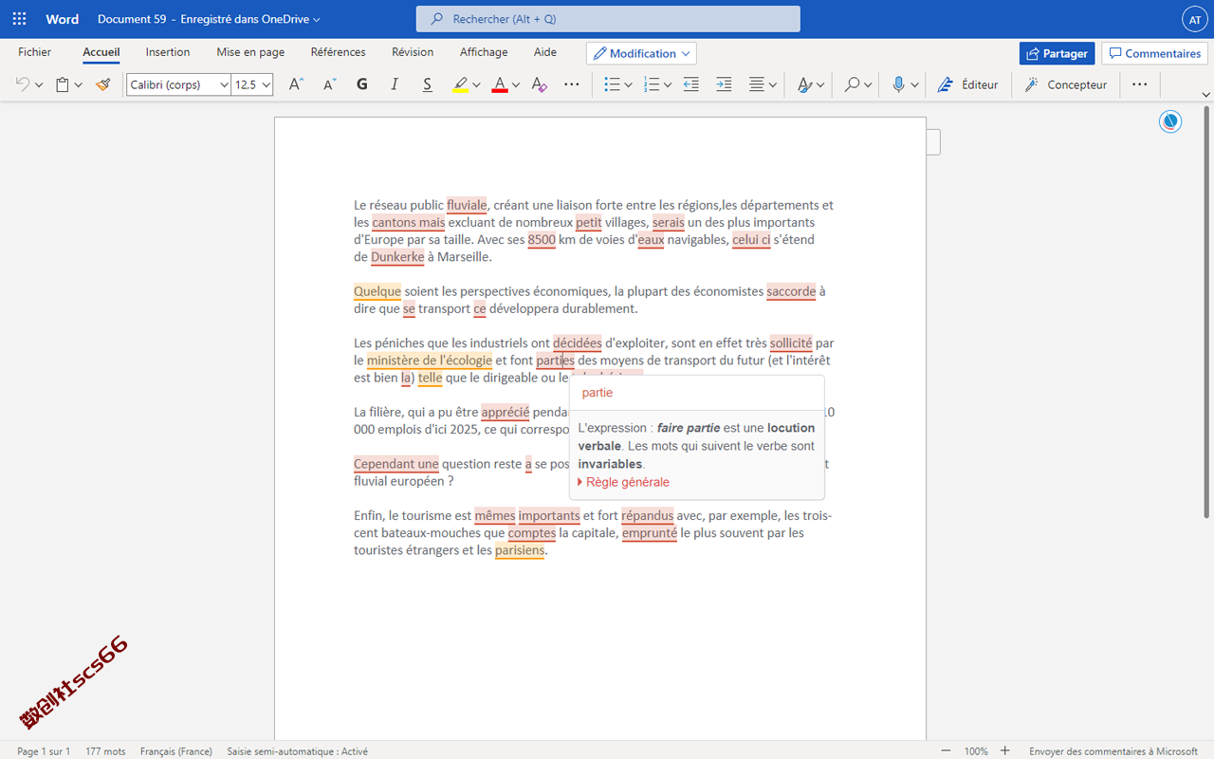Apply red font color
This screenshot has height=759, width=1214.
click(500, 84)
